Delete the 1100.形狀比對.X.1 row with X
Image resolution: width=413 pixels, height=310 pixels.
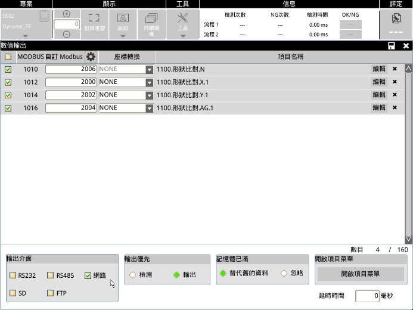tap(395, 82)
